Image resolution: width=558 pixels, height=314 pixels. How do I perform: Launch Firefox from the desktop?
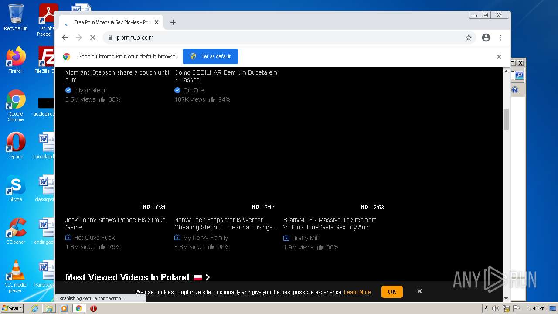click(x=16, y=60)
